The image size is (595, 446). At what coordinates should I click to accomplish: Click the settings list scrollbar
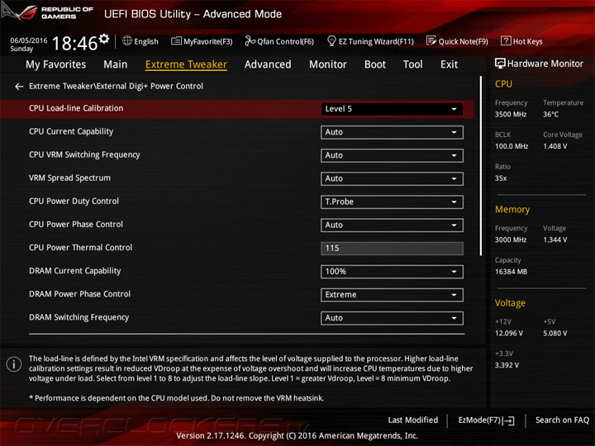481,166
